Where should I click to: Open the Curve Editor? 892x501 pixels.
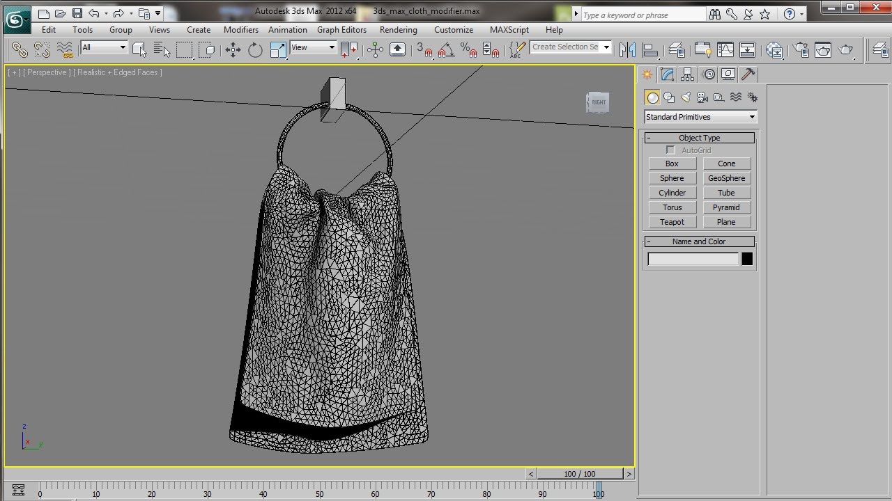(725, 49)
